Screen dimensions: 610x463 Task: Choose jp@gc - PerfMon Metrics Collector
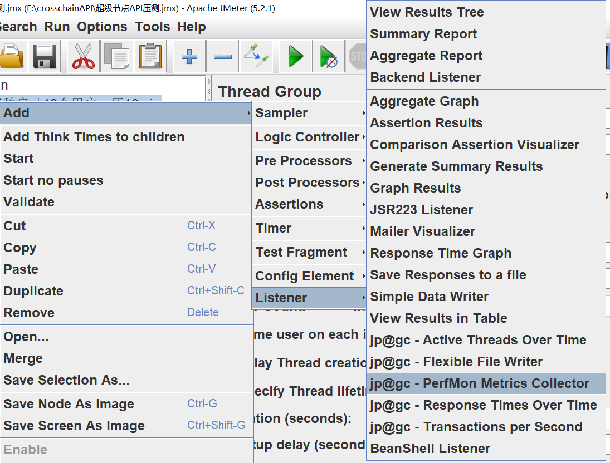(478, 383)
